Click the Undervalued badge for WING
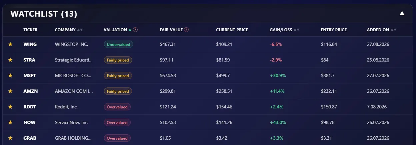Screen dimensions: 416x145 coord(118,44)
